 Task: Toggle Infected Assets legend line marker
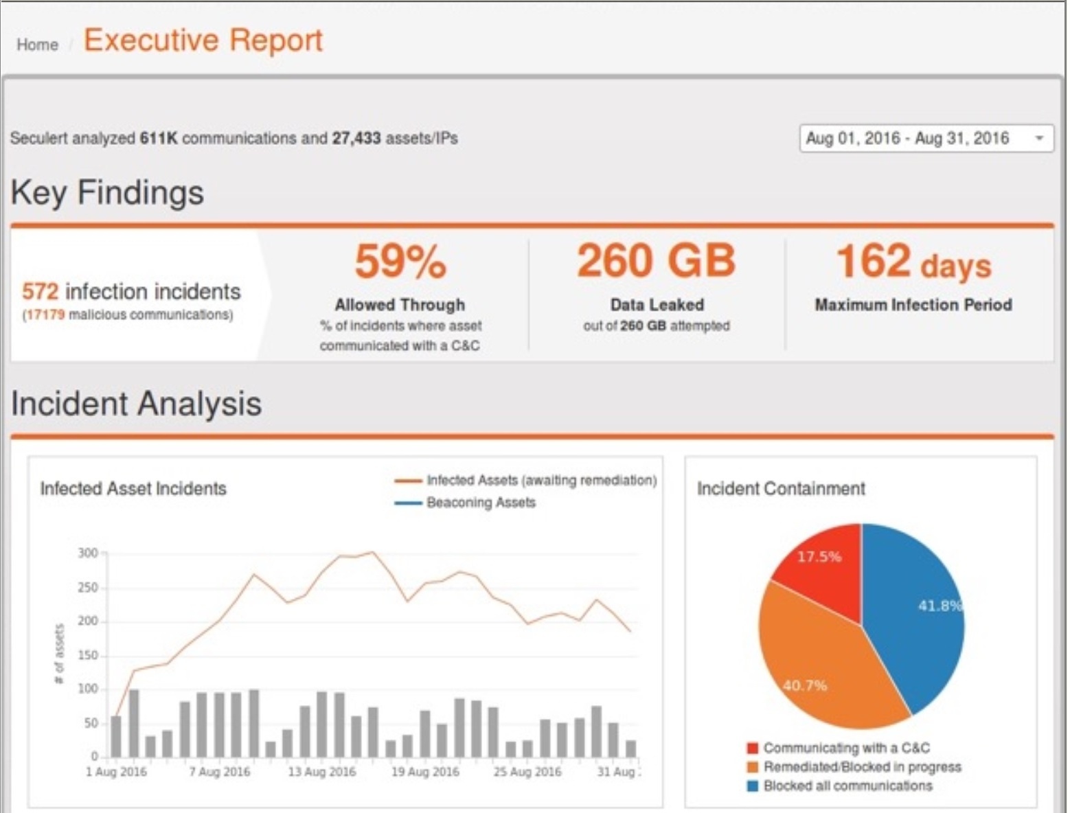tap(408, 481)
